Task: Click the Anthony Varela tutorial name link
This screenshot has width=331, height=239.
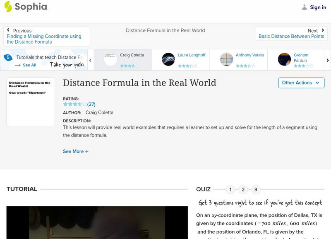Action: point(249,55)
